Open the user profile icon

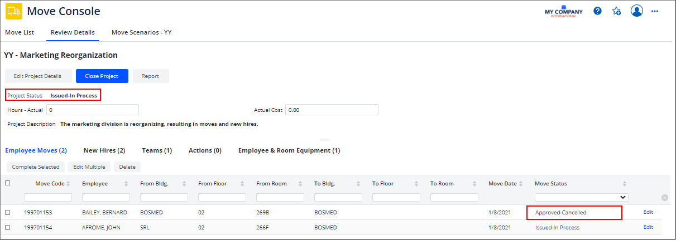pos(637,11)
